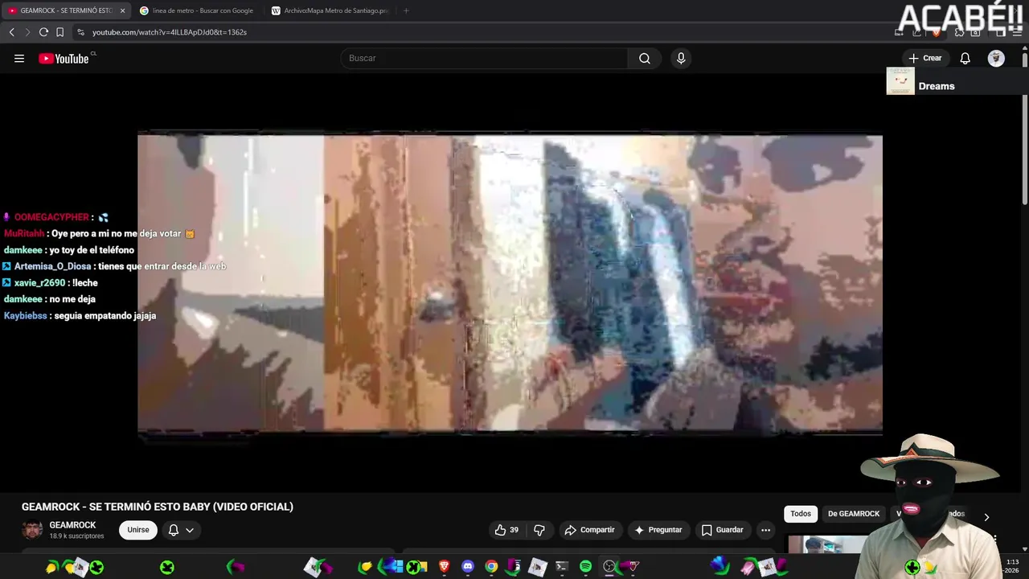Viewport: 1029px width, 579px height.
Task: Click the video title 'SE TERMINÓ ESTO BABY'
Action: click(x=157, y=507)
